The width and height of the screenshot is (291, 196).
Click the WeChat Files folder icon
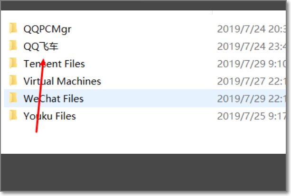13,99
